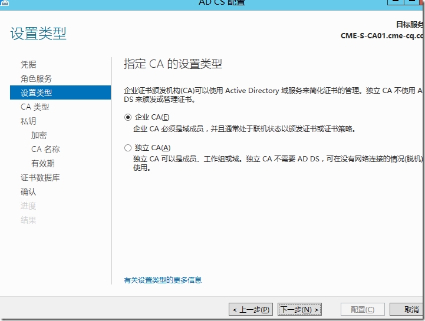Click the 指定 CA 的设置类型 heading
This screenshot has width=425, height=321.
coord(173,64)
